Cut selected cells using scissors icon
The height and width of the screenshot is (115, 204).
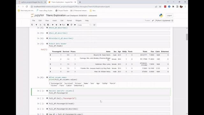point(40,25)
